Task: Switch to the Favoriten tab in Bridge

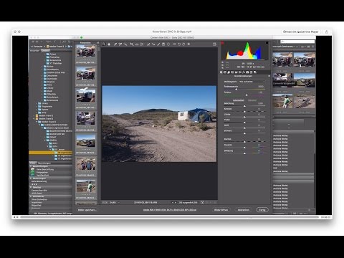Action: tap(35, 51)
